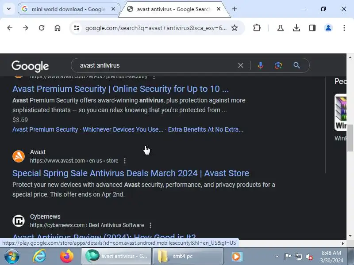
Task: Open the Chrome three-dot menu
Action: click(x=344, y=28)
